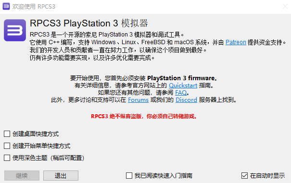Open the Patreon link

[x=236, y=42]
